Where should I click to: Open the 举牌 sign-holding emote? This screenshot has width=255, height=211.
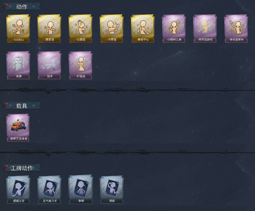(x=18, y=65)
